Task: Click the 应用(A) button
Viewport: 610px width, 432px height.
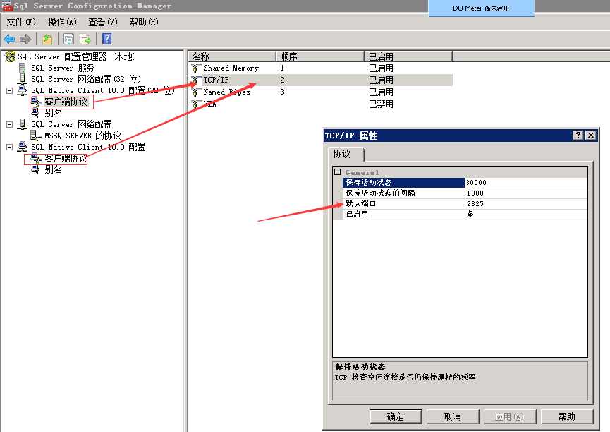Action: 509,416
